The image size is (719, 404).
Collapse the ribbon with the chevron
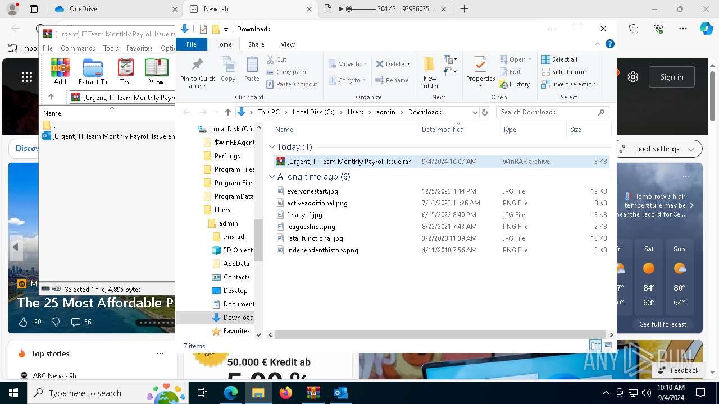point(598,44)
